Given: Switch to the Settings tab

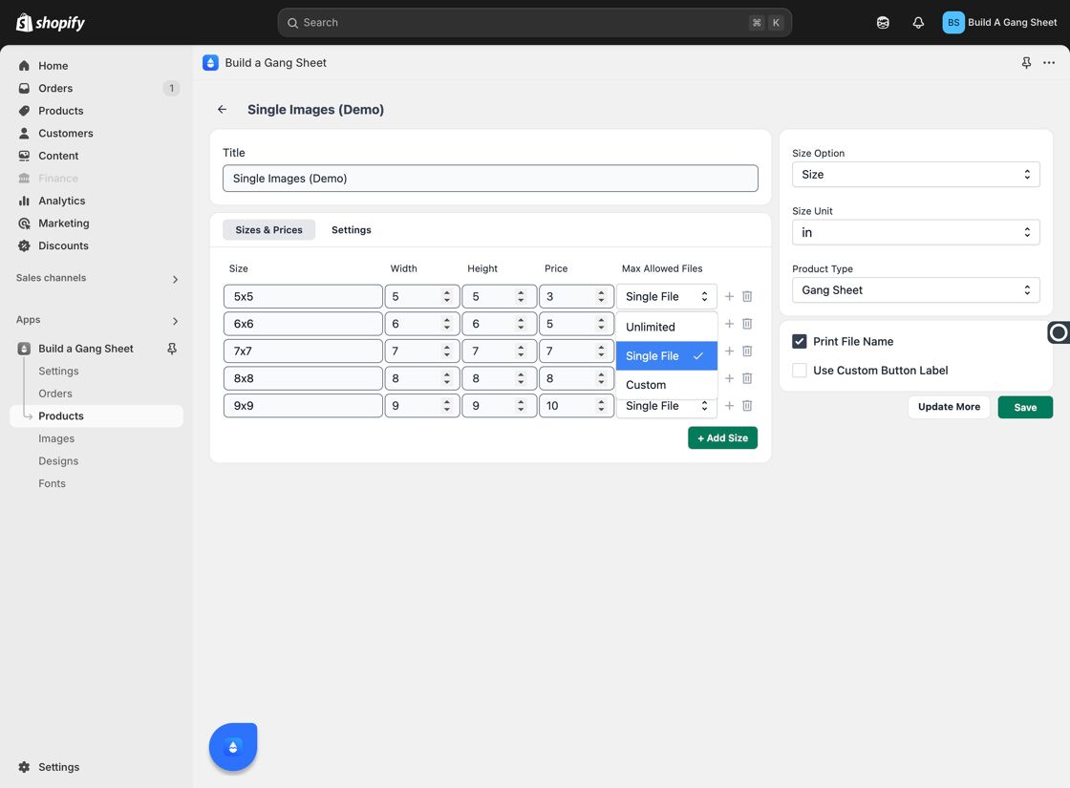Looking at the screenshot, I should (x=352, y=230).
